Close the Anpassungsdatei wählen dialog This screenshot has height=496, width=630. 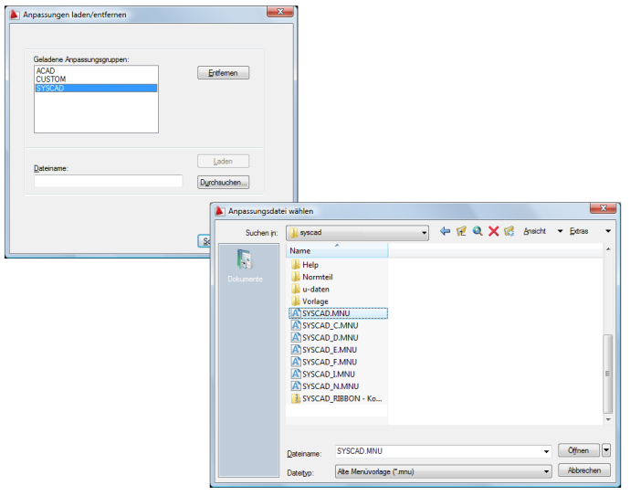click(x=603, y=207)
